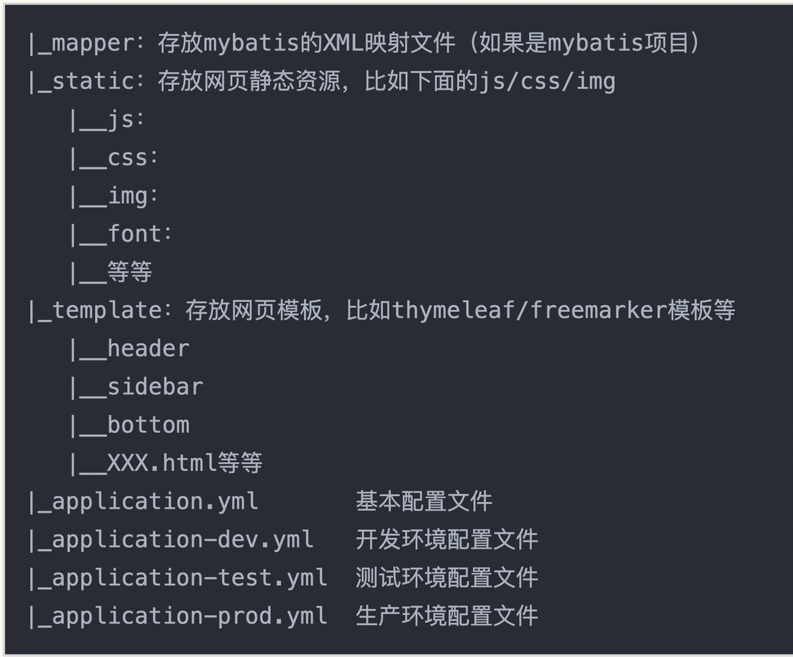The image size is (793, 657).
Task: Select the sidebar template entry
Action: (136, 387)
